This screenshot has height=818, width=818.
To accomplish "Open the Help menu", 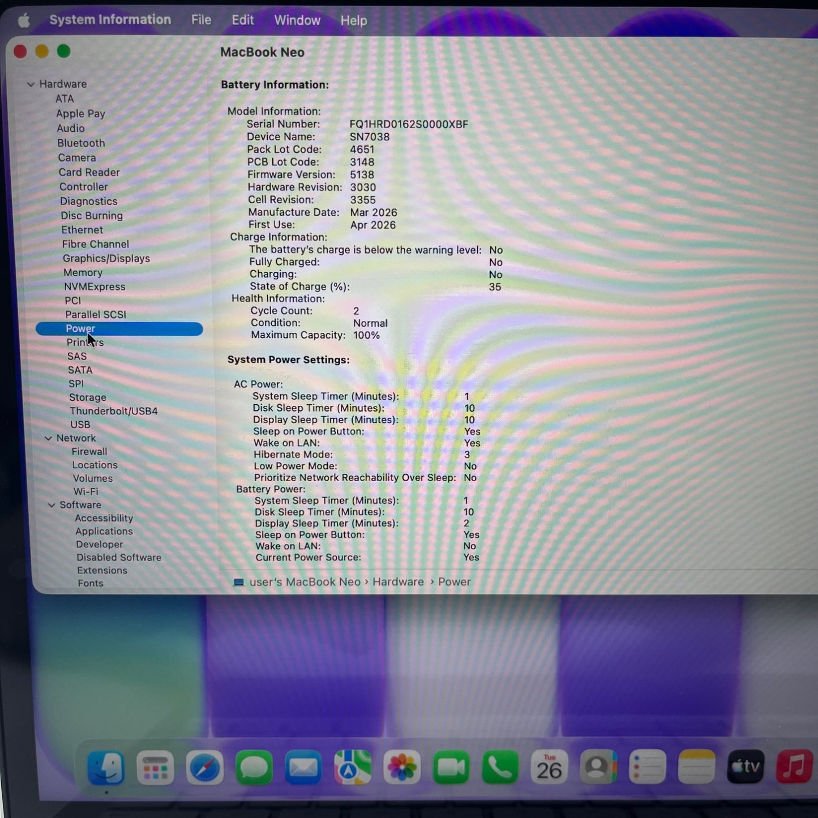I will (354, 21).
